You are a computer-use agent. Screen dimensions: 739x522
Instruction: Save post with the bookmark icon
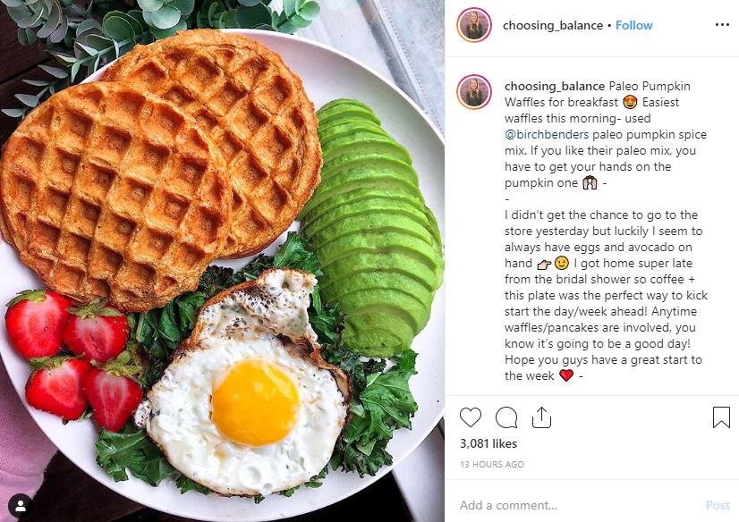pyautogui.click(x=721, y=417)
